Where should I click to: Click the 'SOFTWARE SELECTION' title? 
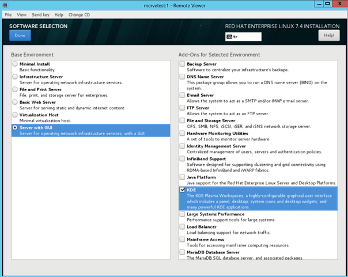39,26
